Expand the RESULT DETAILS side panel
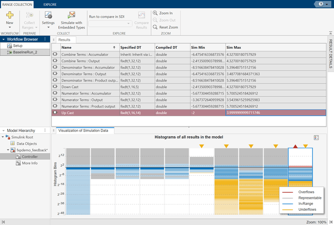Screen dimensions: 334x225 pyautogui.click(x=331, y=54)
